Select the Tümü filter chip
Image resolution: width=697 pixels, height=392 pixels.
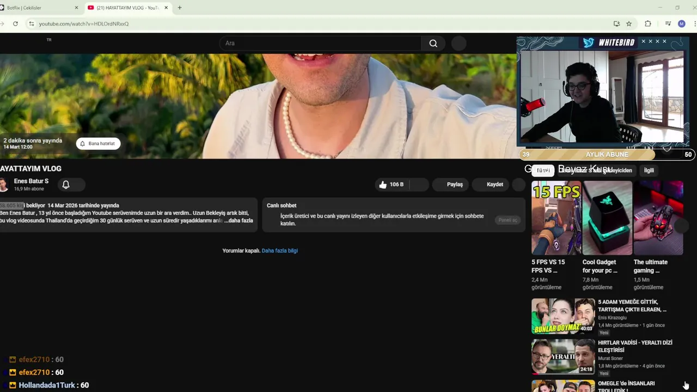543,170
